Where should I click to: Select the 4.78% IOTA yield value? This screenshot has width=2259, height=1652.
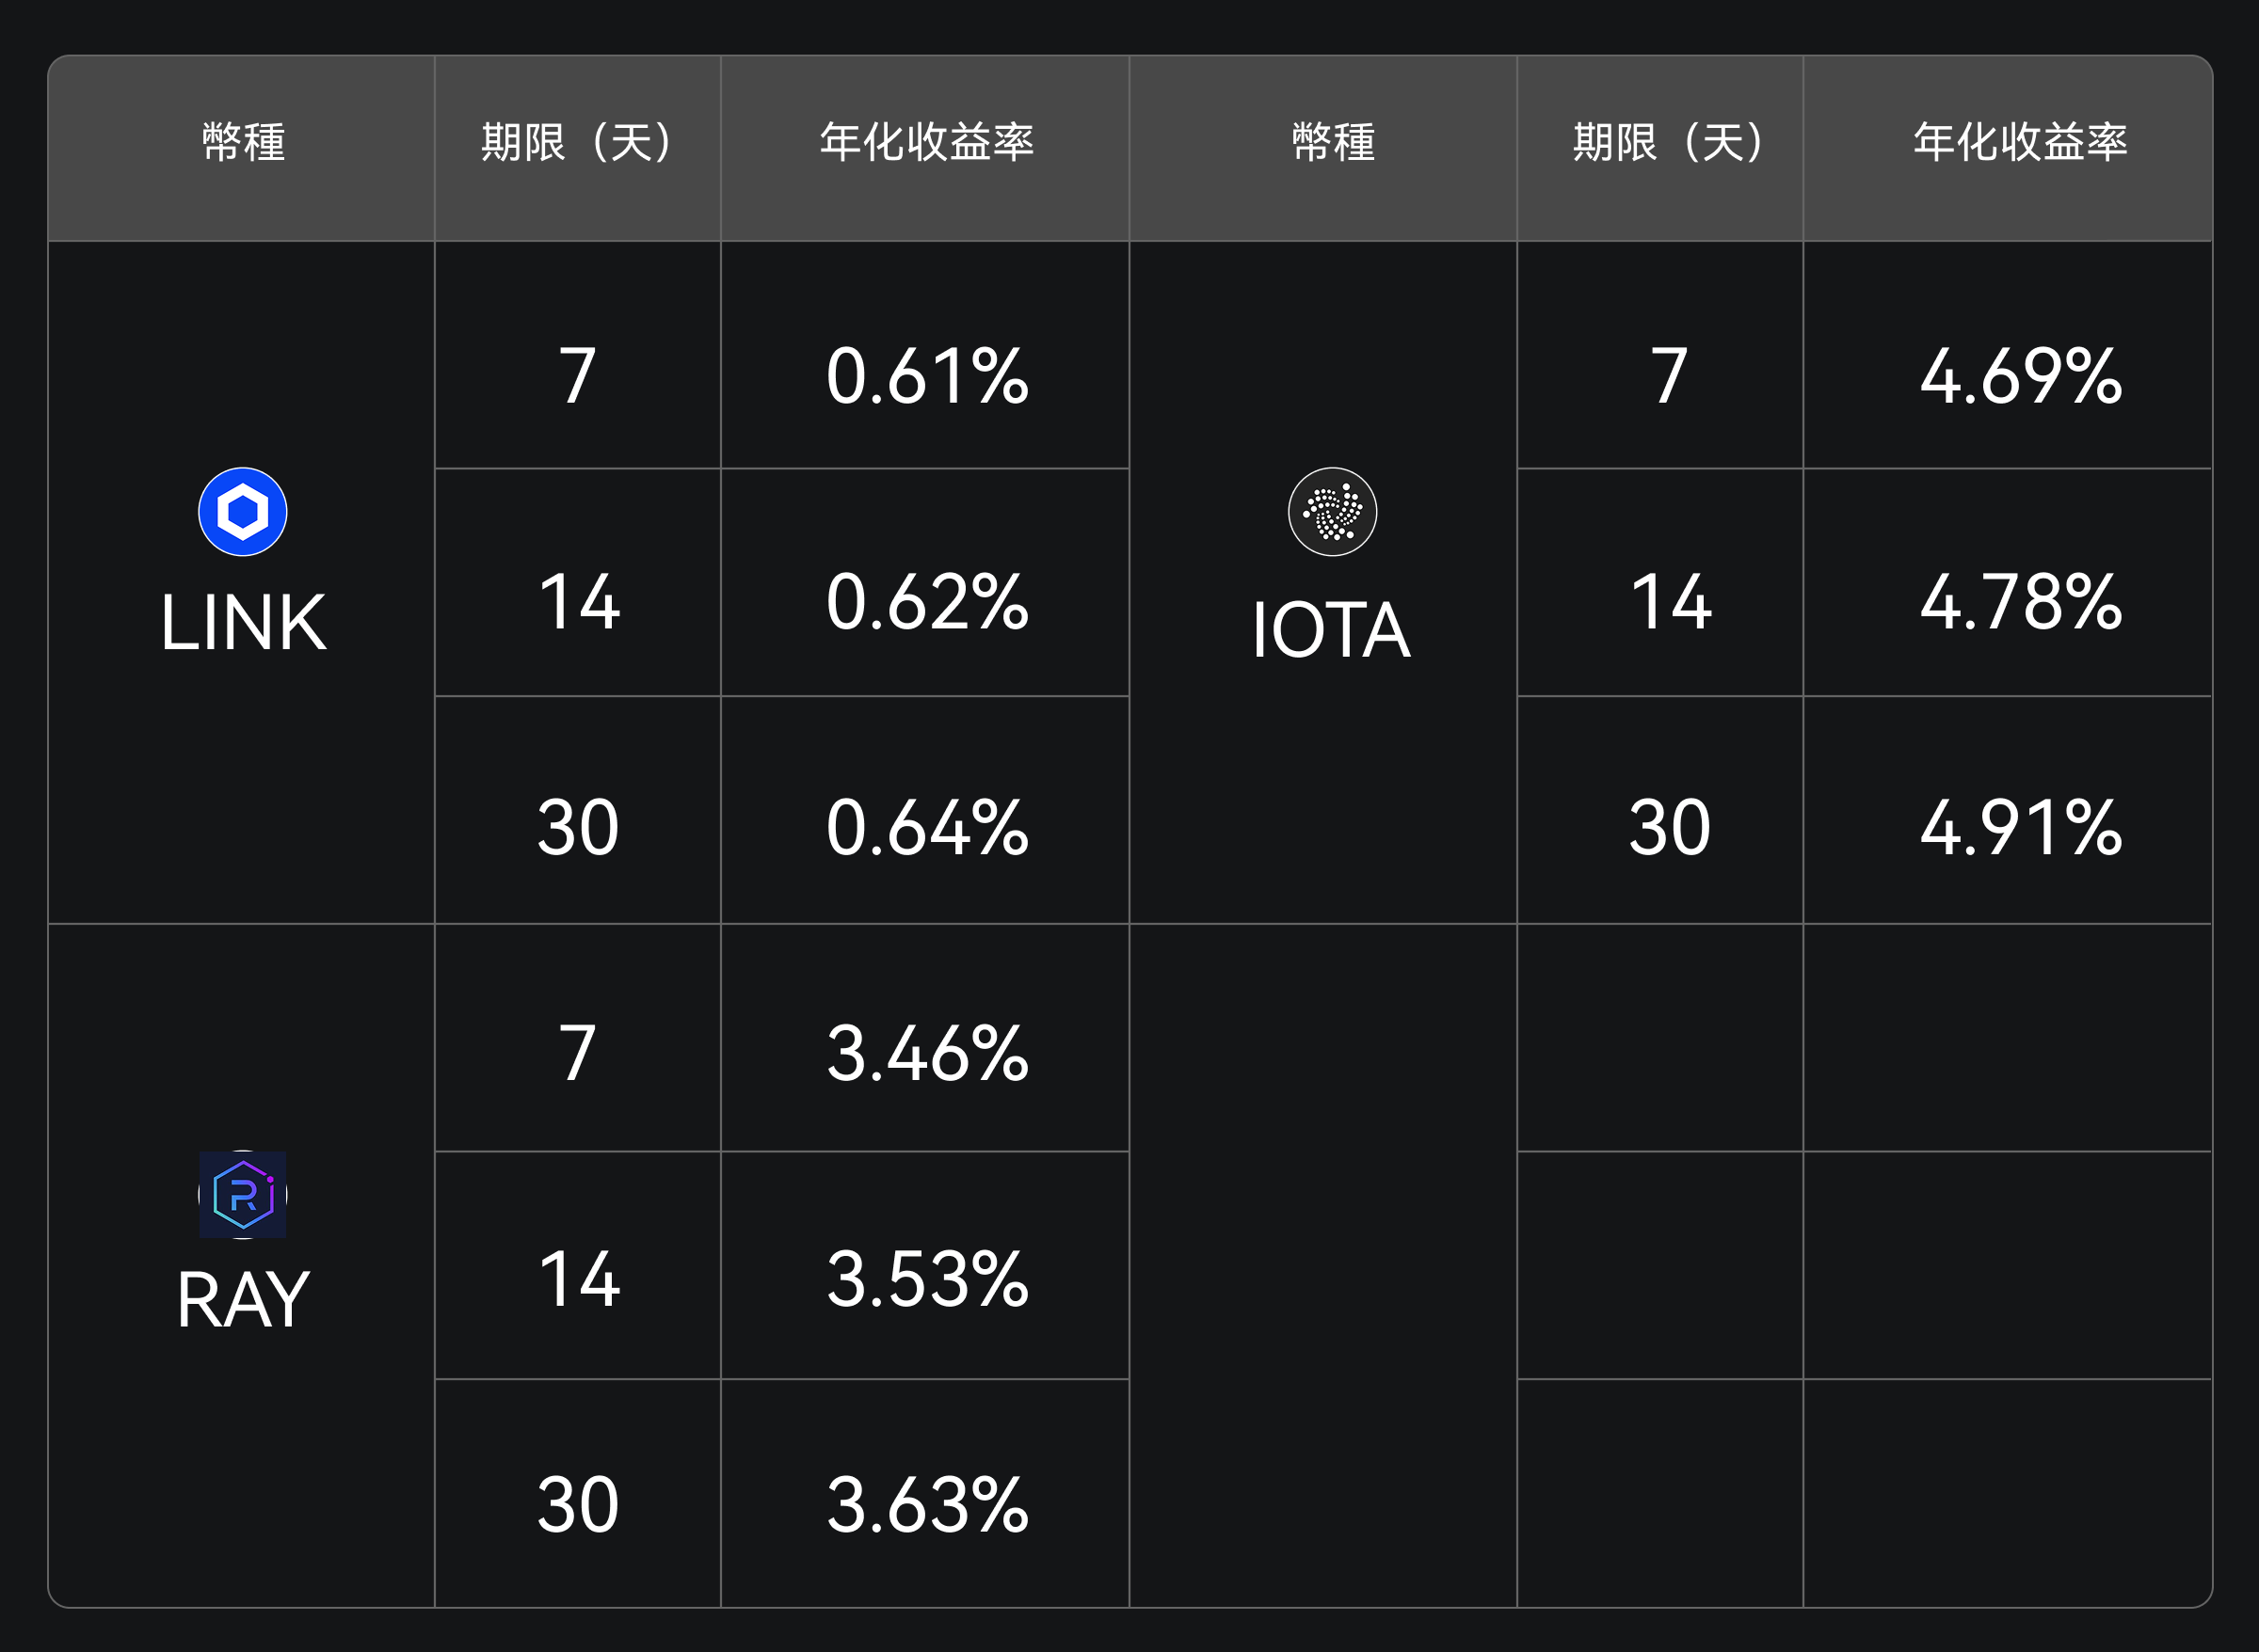tap(2020, 603)
